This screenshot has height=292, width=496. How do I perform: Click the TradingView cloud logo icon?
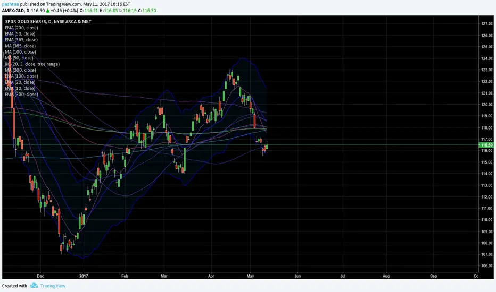point(34,286)
